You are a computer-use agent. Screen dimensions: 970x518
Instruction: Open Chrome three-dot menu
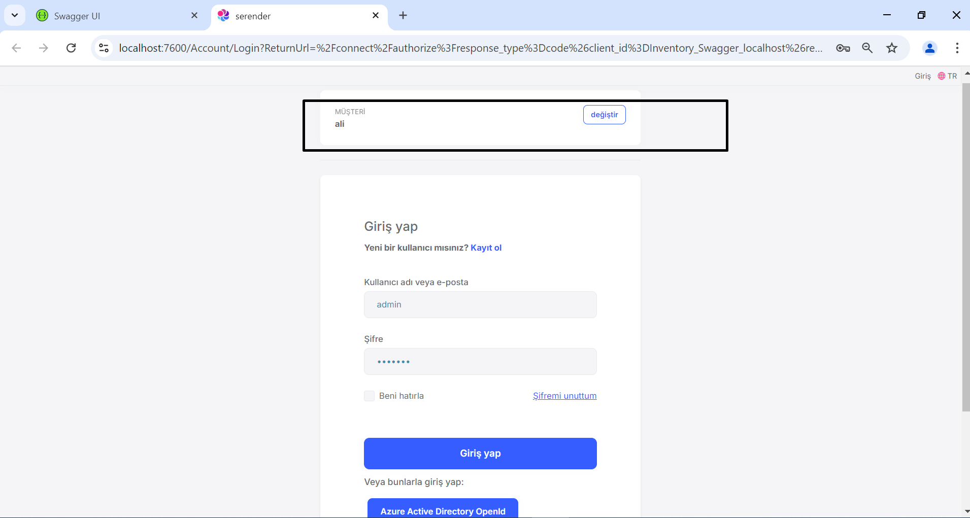point(957,48)
